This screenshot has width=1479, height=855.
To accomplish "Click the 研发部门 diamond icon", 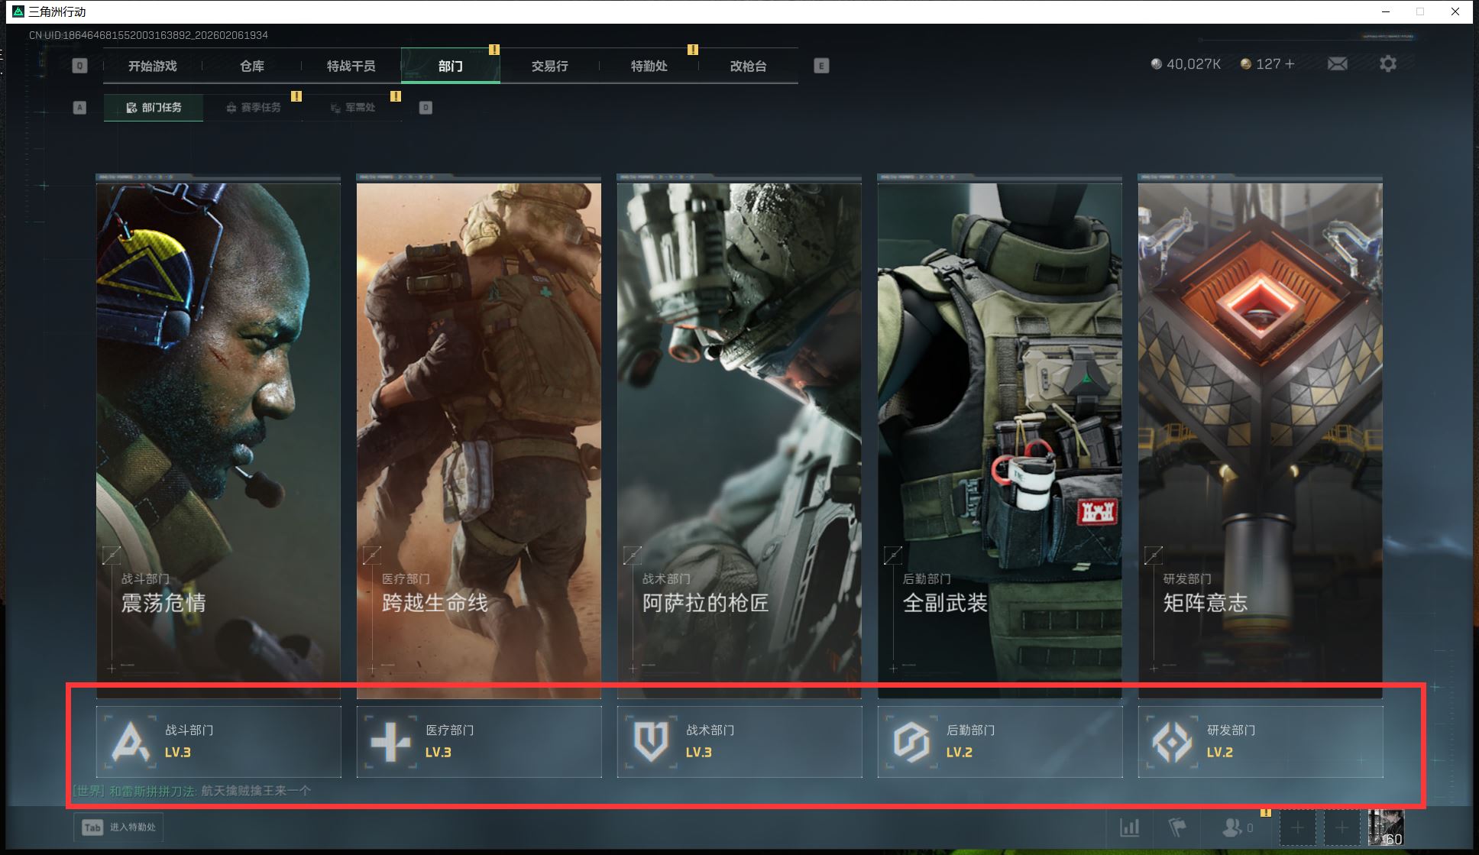I will pyautogui.click(x=1172, y=741).
